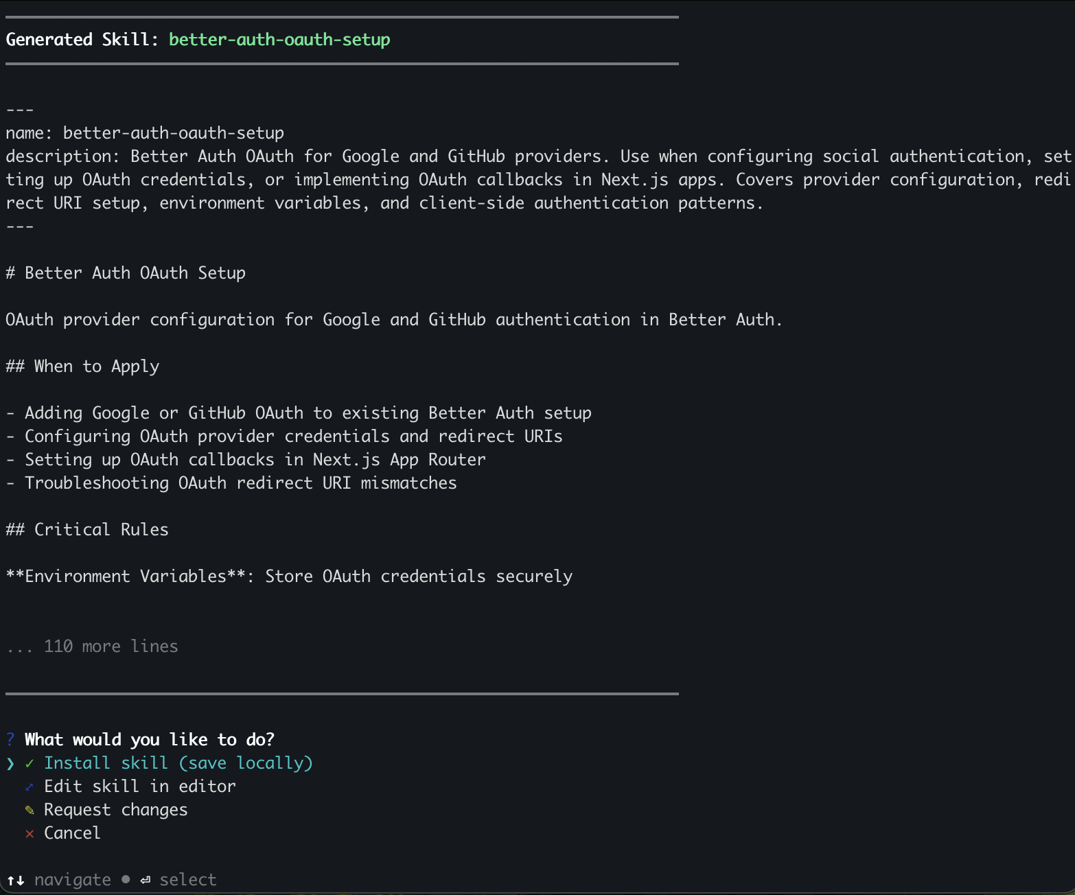This screenshot has width=1075, height=895.
Task: Select the Install skill (save locally) option
Action: pos(178,763)
